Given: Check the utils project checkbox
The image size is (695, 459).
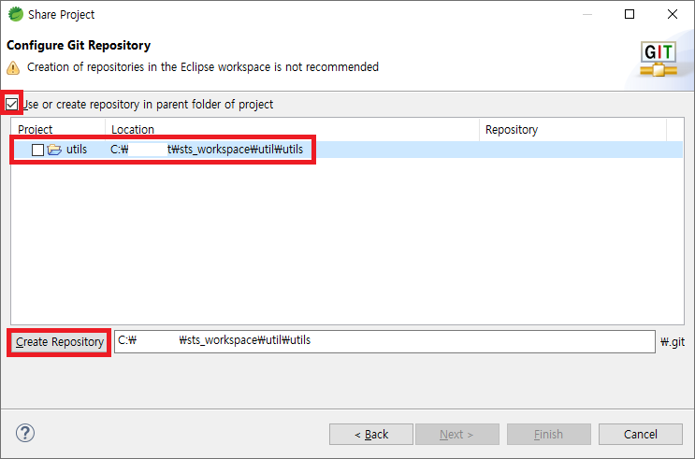Looking at the screenshot, I should [37, 150].
